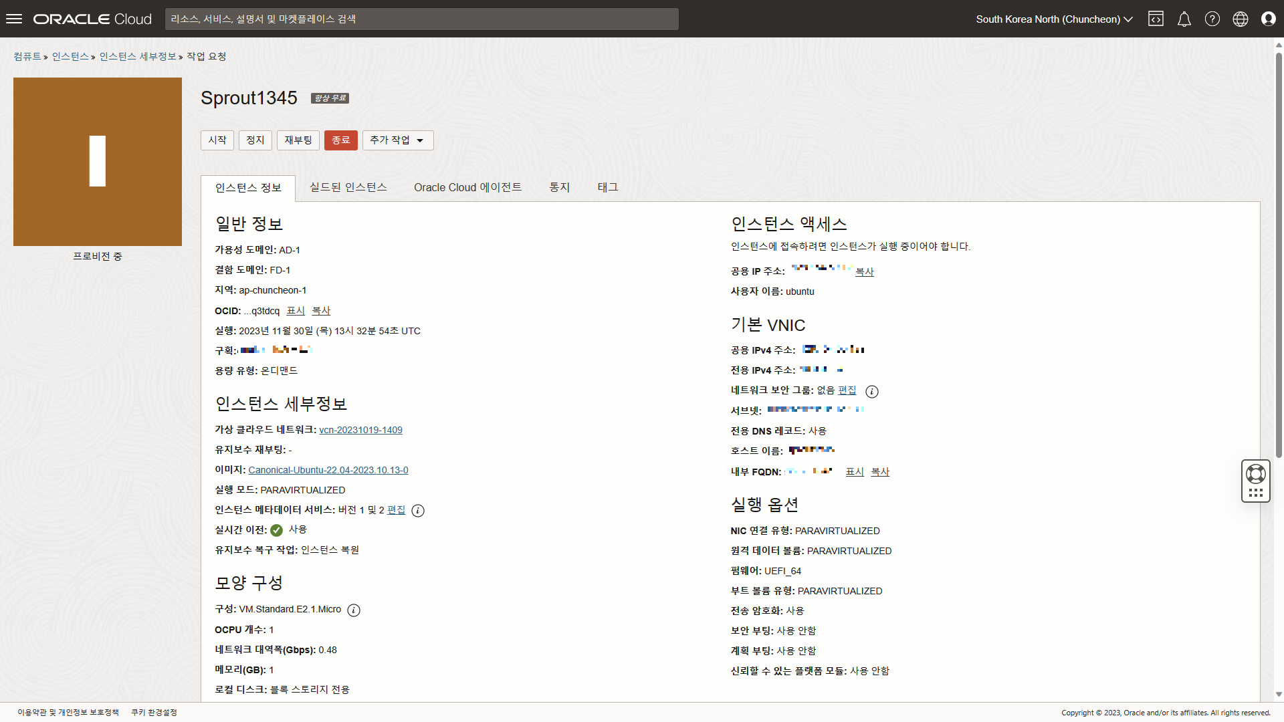Expand the South Korea North region selector
Image resolution: width=1284 pixels, height=722 pixels.
[x=1054, y=19]
